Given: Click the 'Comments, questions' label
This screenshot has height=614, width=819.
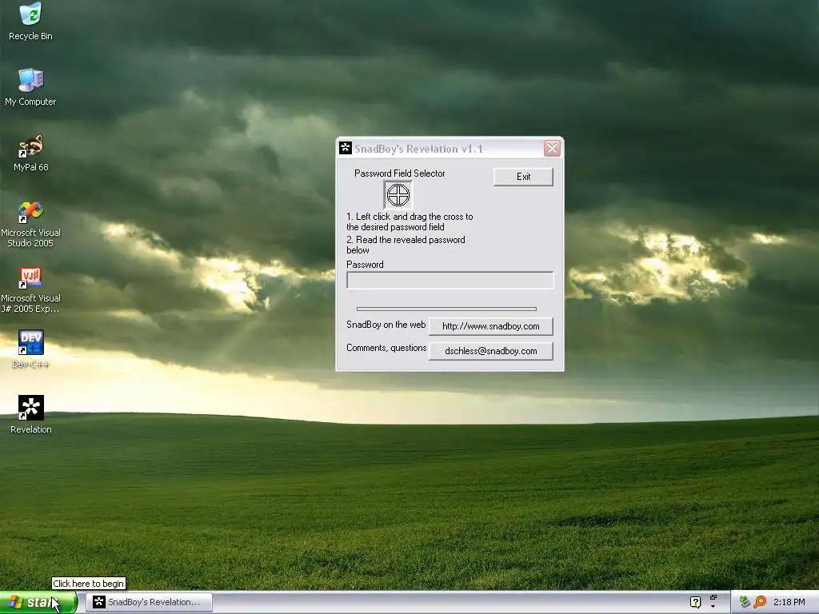Looking at the screenshot, I should pos(386,348).
